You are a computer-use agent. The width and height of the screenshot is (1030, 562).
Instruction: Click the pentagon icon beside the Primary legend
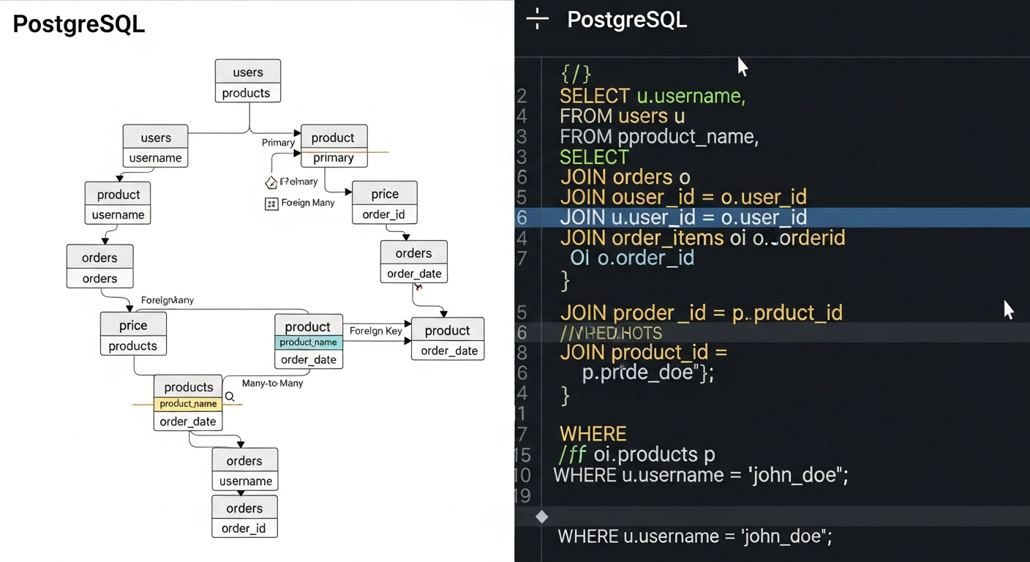271,181
